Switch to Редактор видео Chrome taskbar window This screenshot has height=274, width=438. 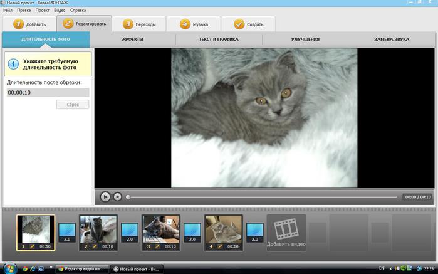pyautogui.click(x=82, y=269)
